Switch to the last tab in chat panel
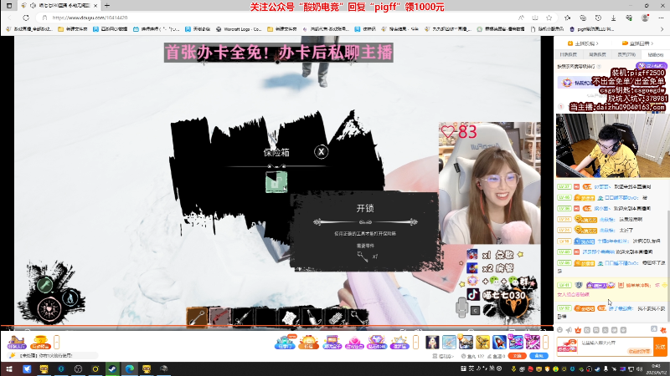The height and width of the screenshot is (376, 670). pos(656,54)
